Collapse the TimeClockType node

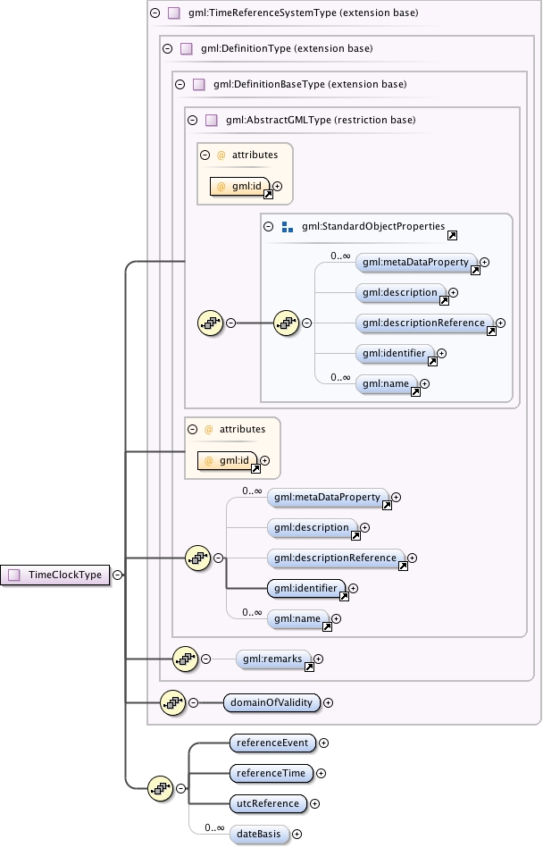pos(117,575)
